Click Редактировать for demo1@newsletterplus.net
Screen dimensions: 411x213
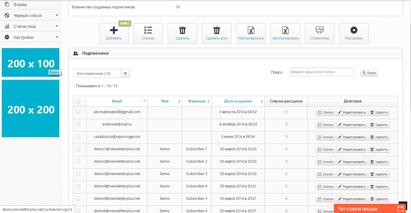352,149
